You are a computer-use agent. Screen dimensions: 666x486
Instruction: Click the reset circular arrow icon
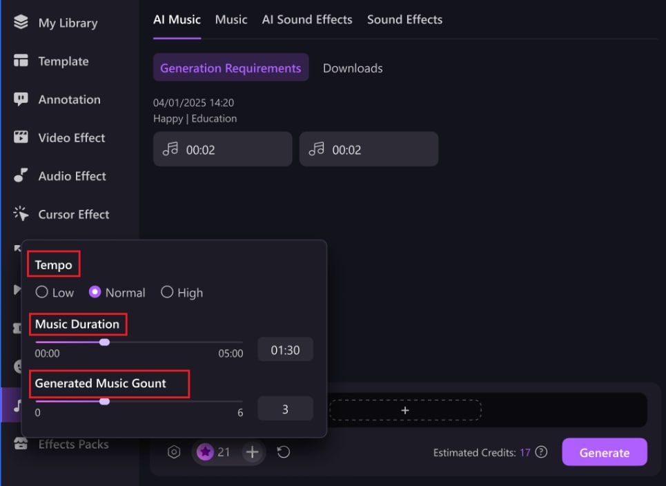(x=283, y=452)
